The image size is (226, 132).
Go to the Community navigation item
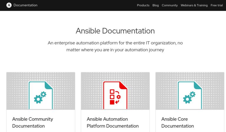coord(169,5)
